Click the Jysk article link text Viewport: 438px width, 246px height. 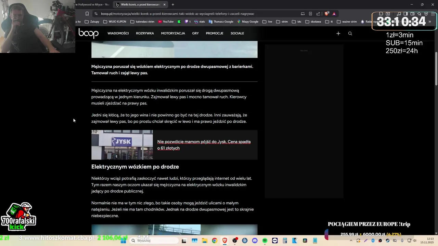click(204, 145)
